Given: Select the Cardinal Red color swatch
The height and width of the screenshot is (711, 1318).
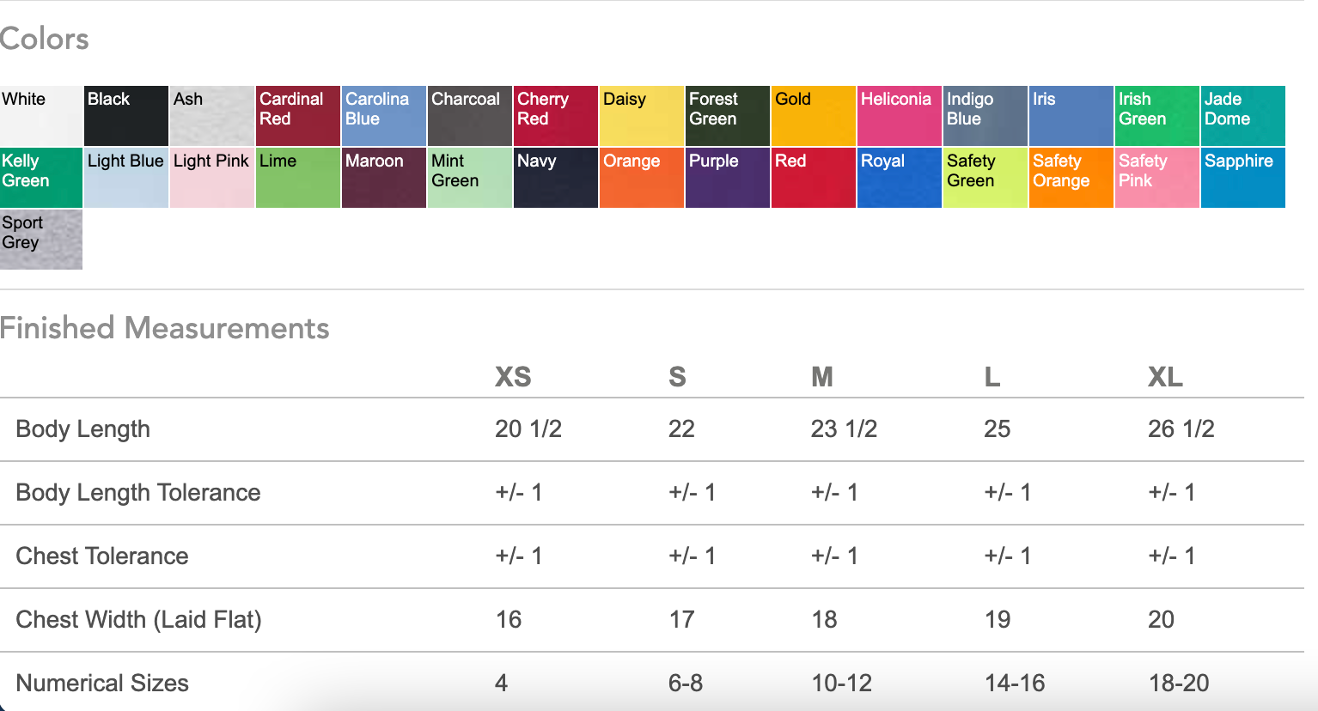Looking at the screenshot, I should click(x=298, y=116).
